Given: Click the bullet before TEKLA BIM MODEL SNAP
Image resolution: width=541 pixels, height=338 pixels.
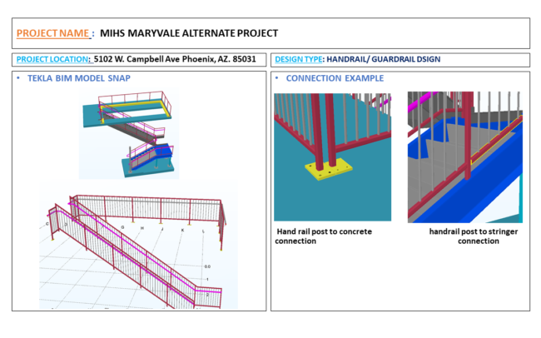Looking at the screenshot, I should click(19, 78).
